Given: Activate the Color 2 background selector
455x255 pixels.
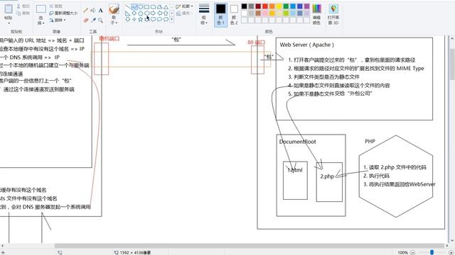Looking at the screenshot, I should coord(234,14).
